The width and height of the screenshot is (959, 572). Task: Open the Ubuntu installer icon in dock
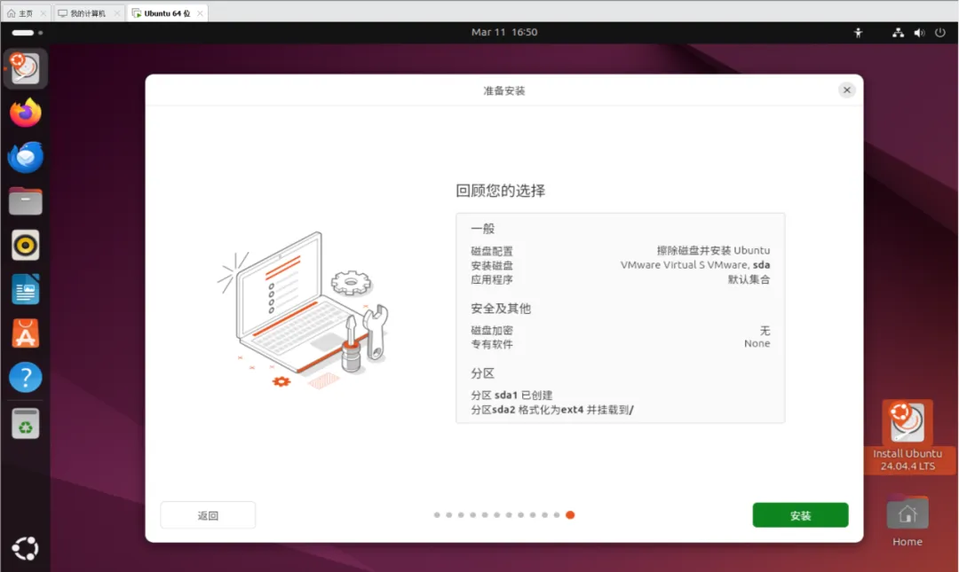pyautogui.click(x=25, y=68)
